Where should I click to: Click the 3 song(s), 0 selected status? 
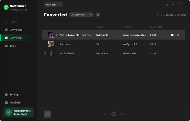[175, 15]
